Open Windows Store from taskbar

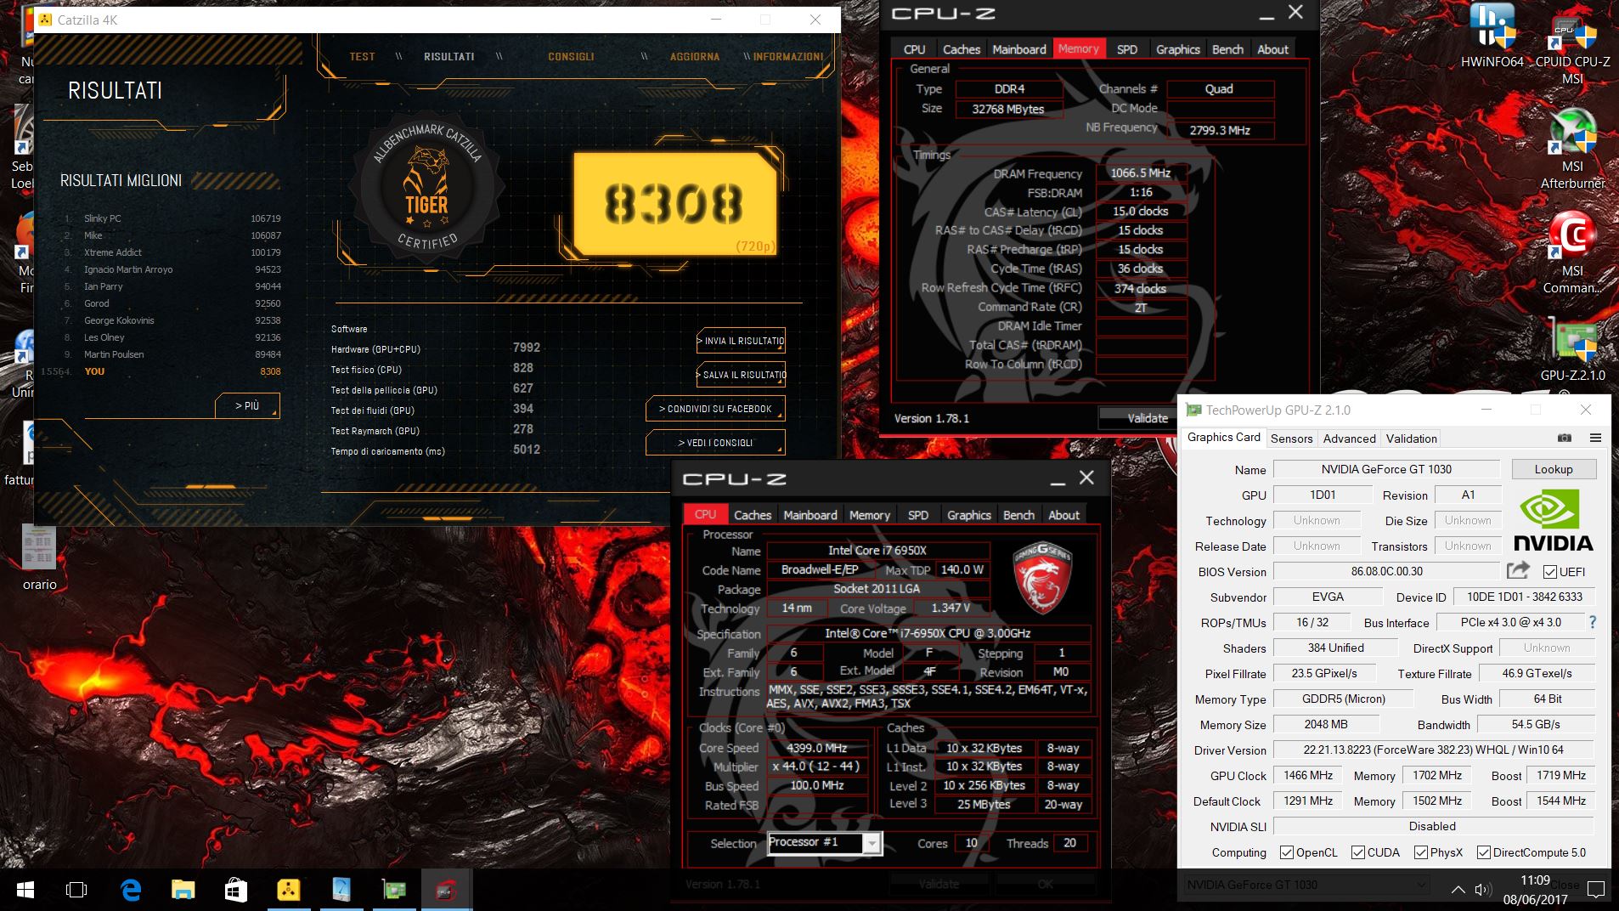[x=235, y=890]
